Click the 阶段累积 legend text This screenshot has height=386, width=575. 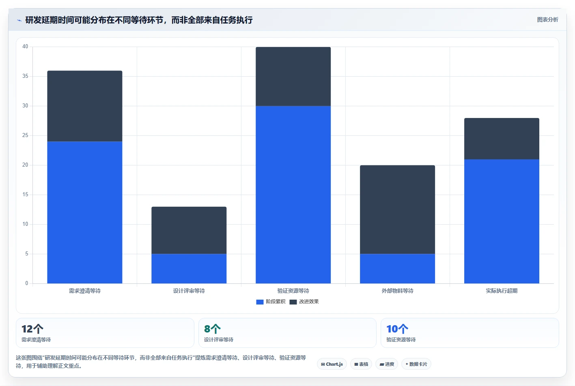pos(276,302)
